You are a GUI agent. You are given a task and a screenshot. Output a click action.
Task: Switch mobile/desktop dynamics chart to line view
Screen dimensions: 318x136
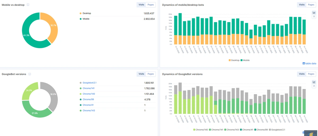coord(314,13)
